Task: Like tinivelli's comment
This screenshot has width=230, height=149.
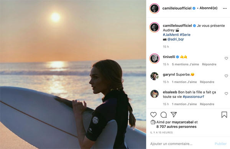Action: point(226,58)
